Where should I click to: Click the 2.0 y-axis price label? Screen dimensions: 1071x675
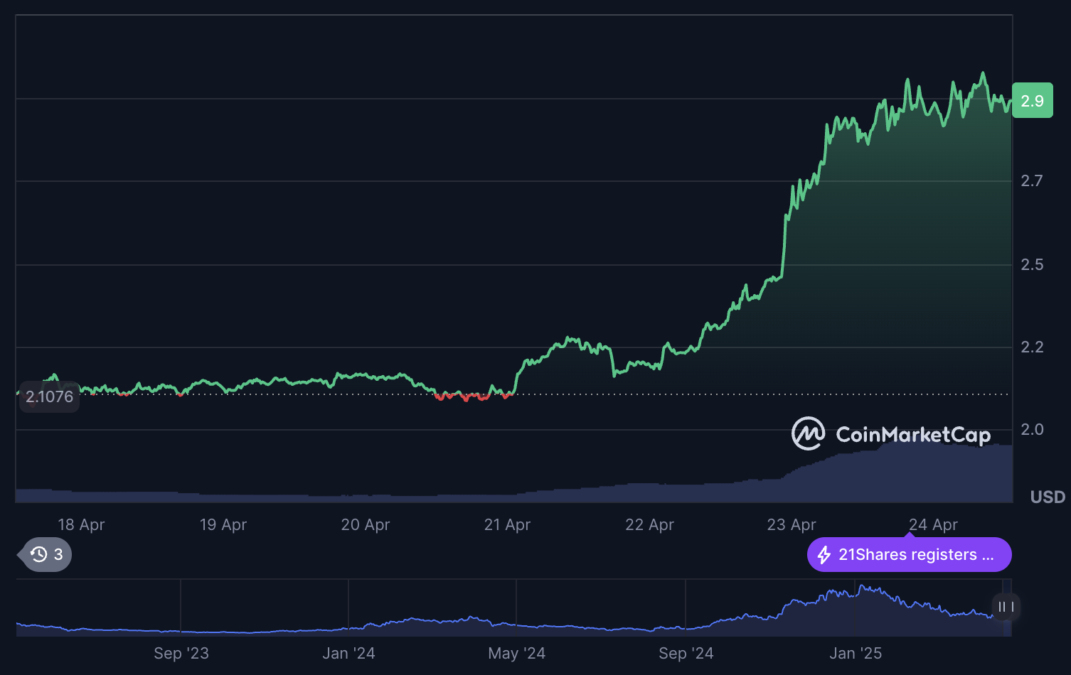tap(1032, 429)
